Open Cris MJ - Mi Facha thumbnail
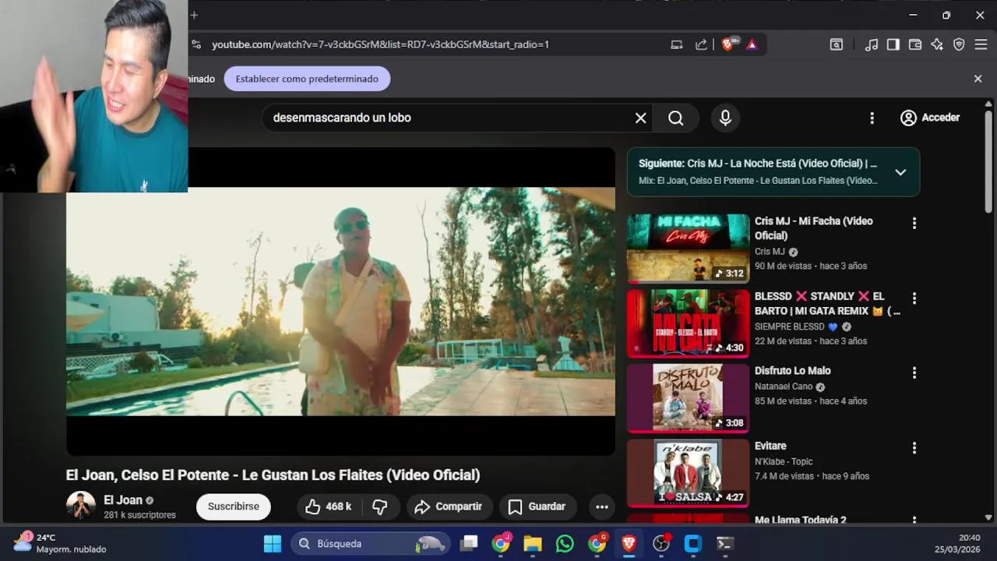This screenshot has height=561, width=997. point(689,248)
